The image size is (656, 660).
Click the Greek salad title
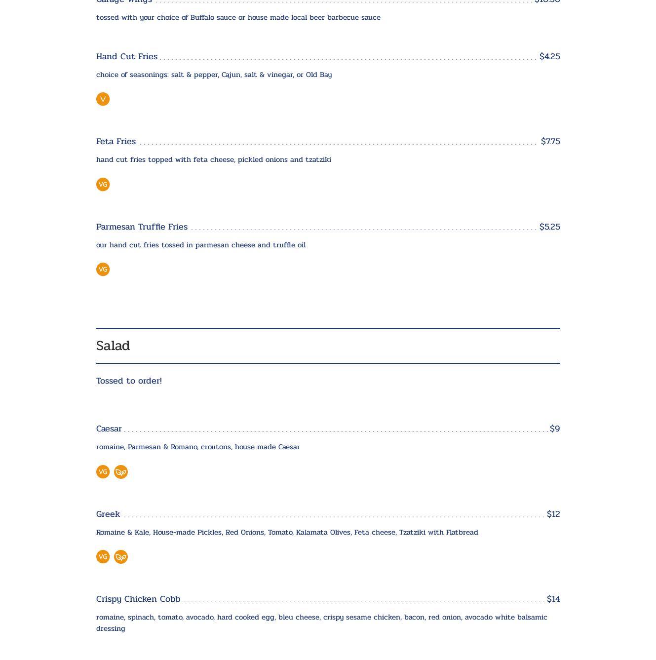click(108, 514)
